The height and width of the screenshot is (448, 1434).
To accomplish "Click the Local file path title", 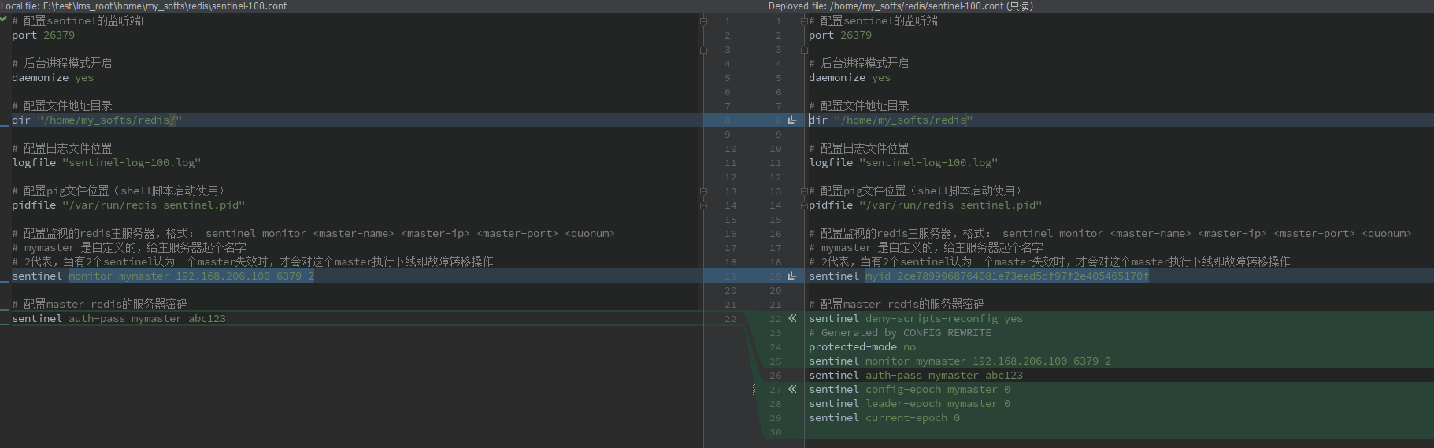I will pos(144,6).
